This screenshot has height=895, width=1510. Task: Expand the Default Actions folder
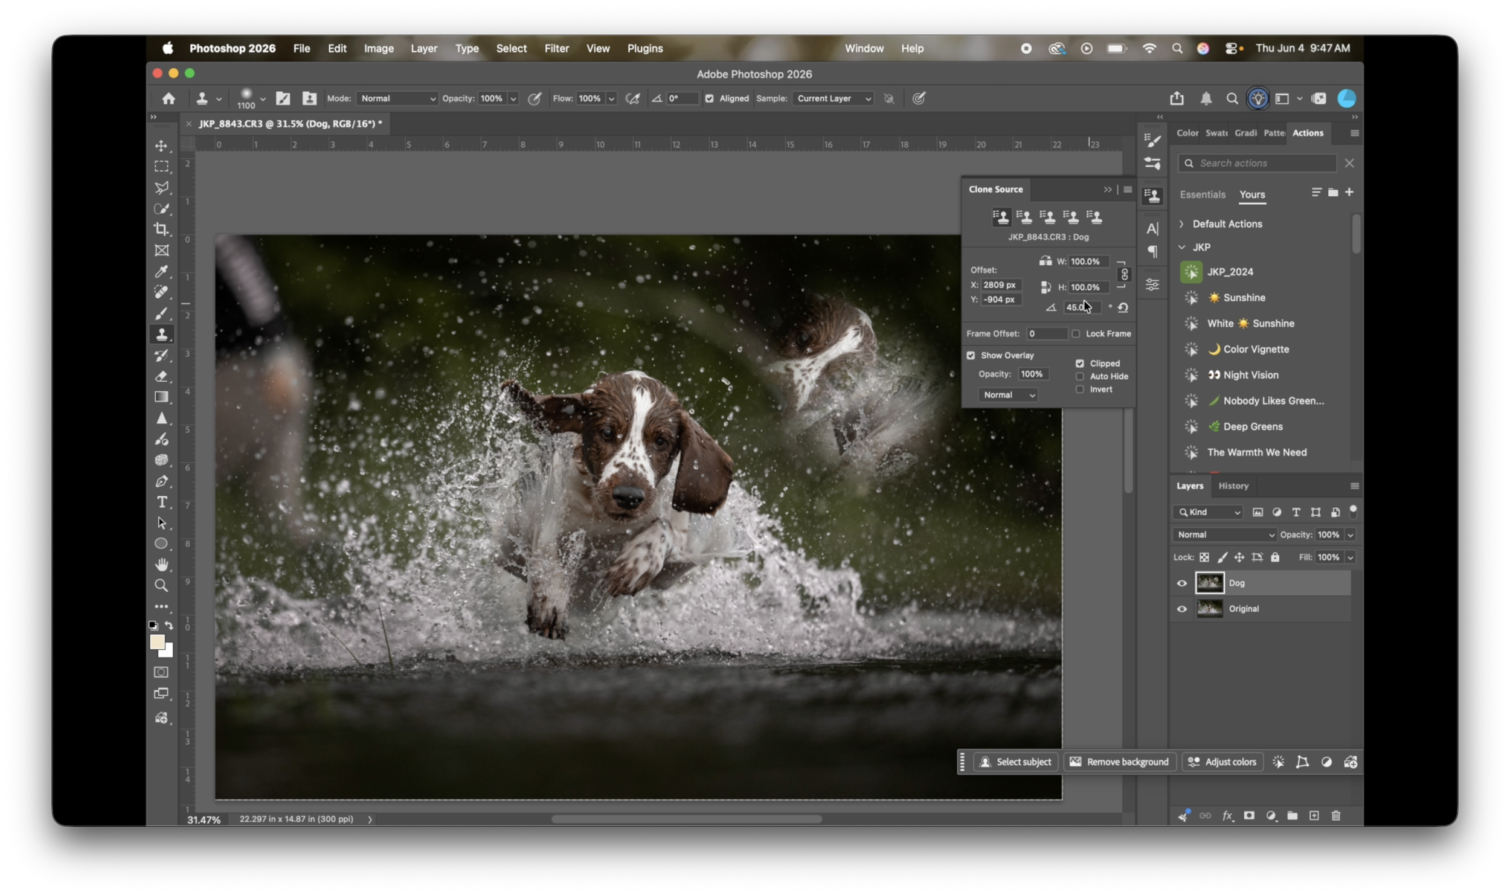pyautogui.click(x=1181, y=224)
